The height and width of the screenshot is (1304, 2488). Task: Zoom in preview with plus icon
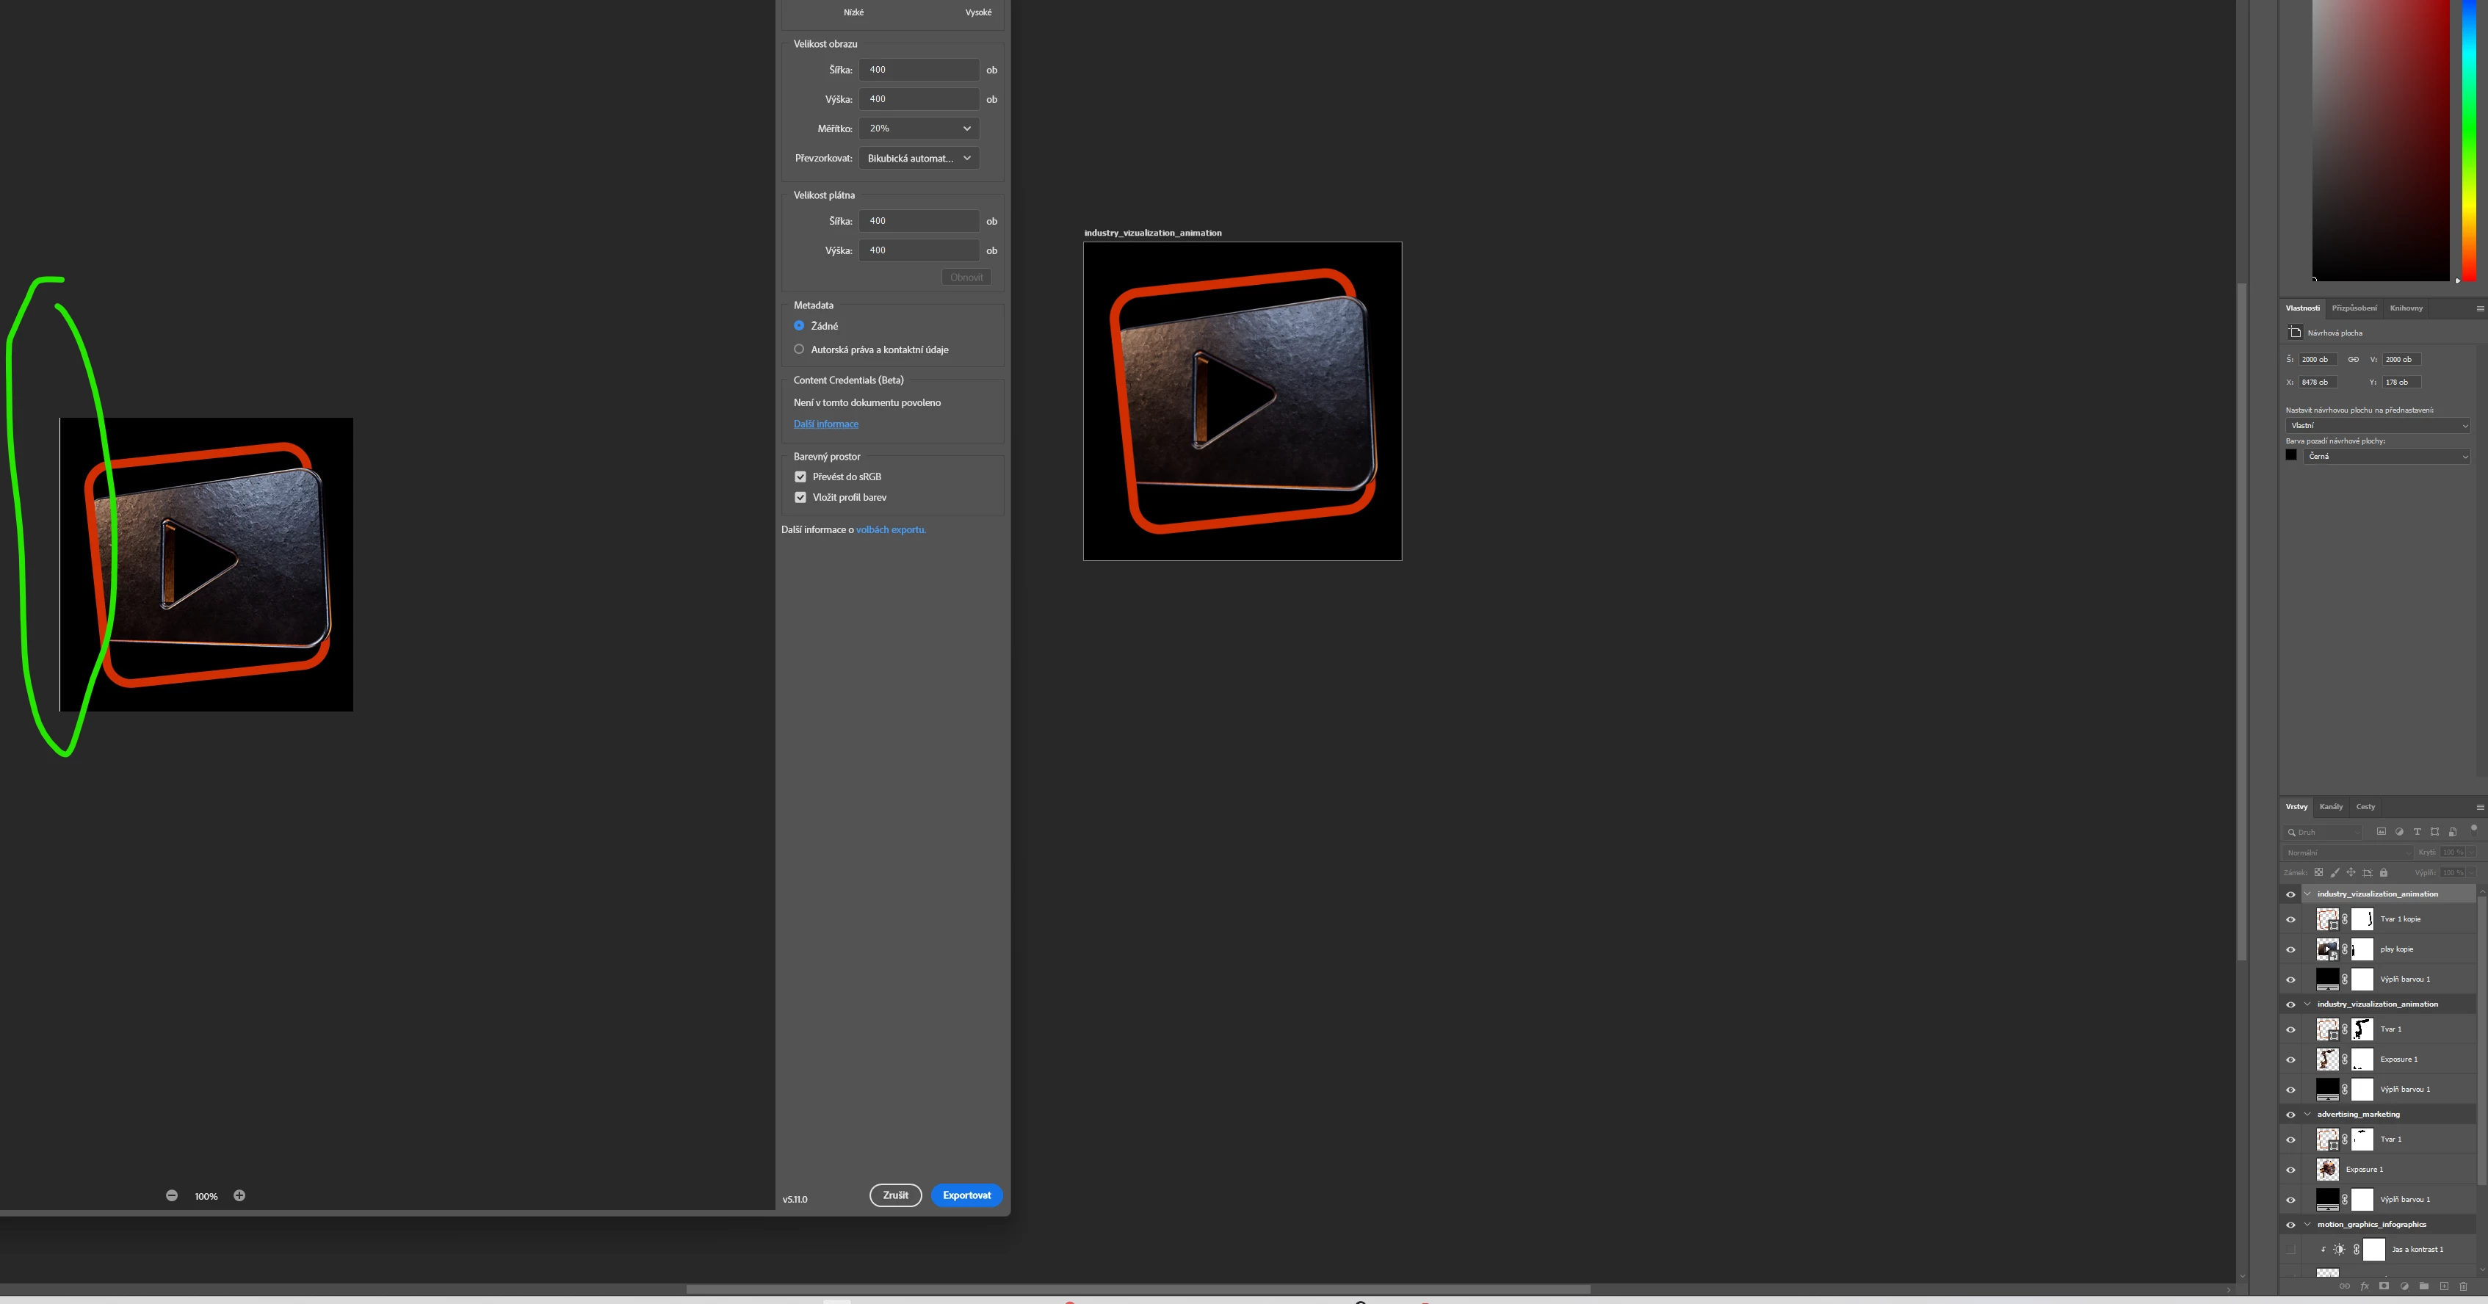pyautogui.click(x=239, y=1196)
